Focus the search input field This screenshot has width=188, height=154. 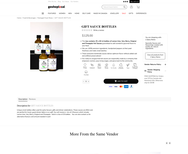pyautogui.click(x=113, y=7)
